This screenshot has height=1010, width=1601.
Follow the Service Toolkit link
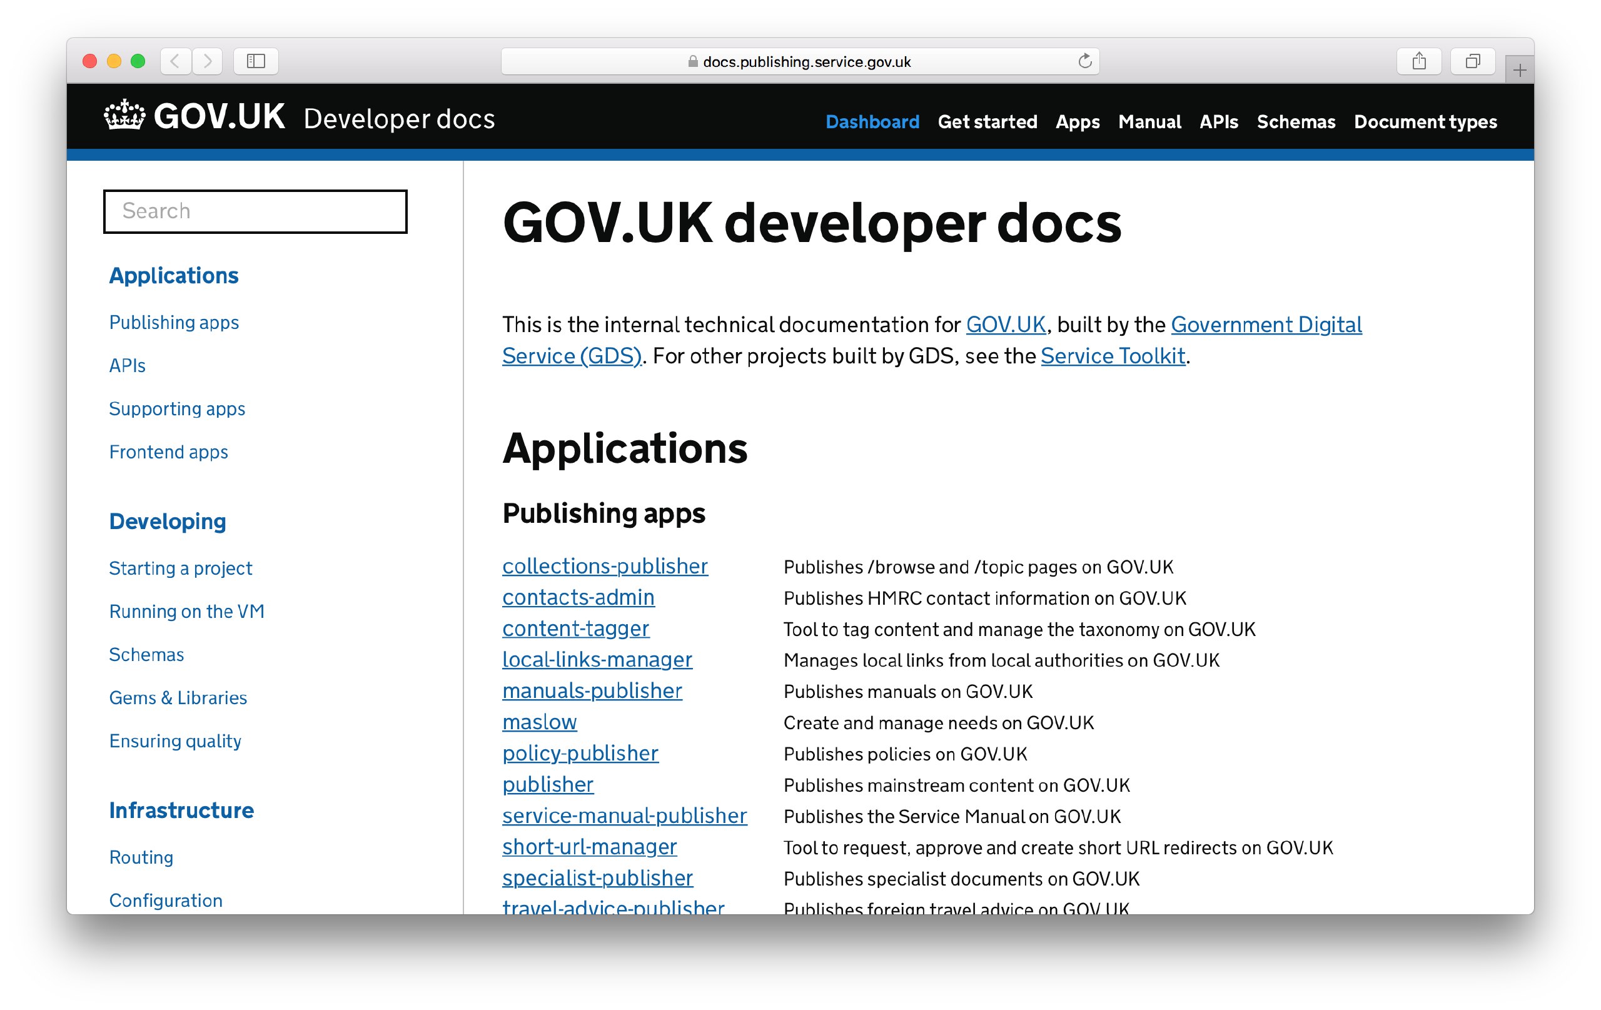pyautogui.click(x=1113, y=356)
